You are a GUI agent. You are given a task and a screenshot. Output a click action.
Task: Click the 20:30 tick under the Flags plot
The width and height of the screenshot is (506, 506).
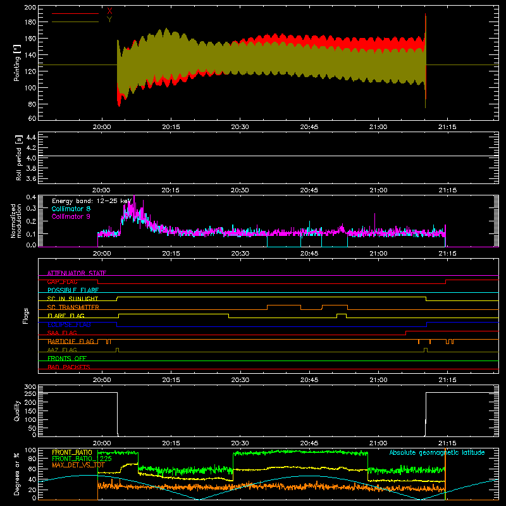click(x=240, y=380)
